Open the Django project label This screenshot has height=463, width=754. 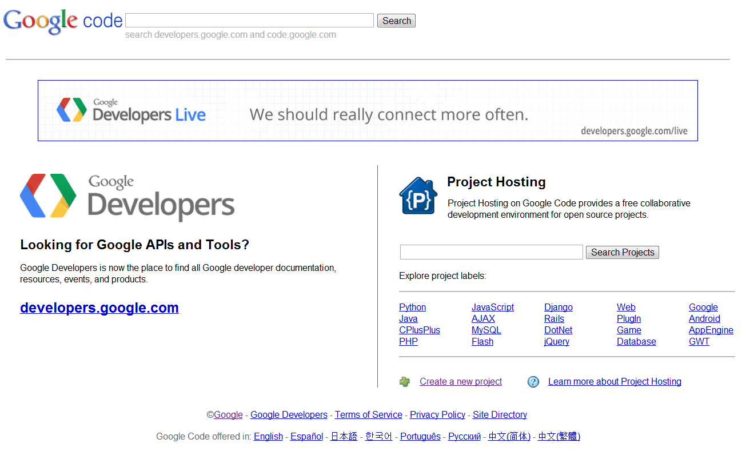(558, 308)
